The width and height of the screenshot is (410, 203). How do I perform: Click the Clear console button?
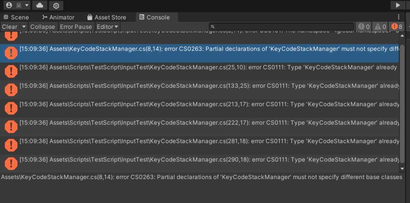9,27
